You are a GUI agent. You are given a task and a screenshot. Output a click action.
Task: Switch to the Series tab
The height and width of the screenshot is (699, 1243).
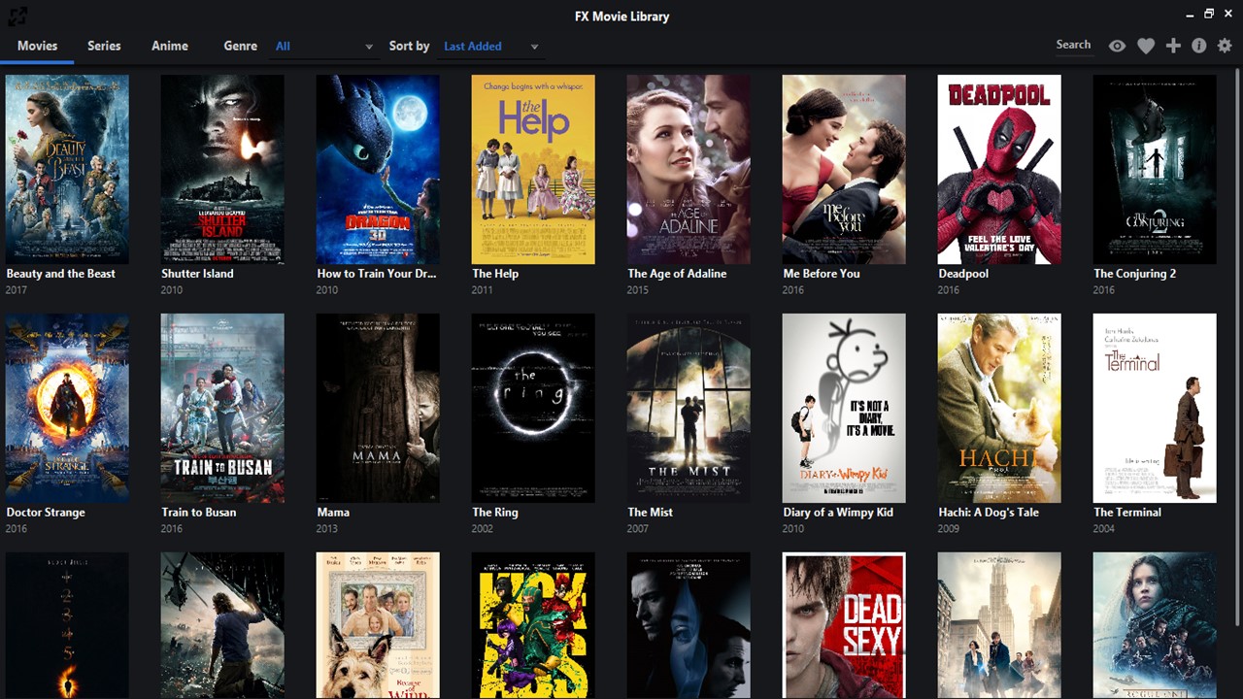[x=104, y=46]
